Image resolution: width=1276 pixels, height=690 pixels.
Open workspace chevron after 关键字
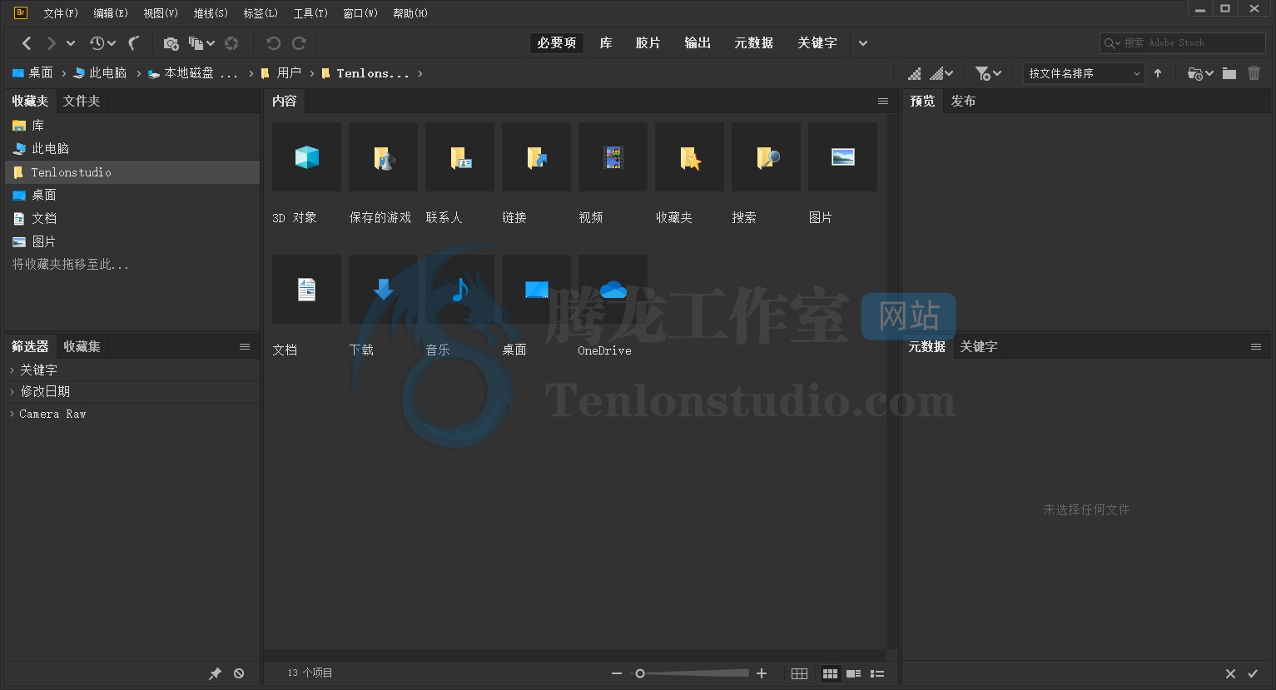click(x=863, y=43)
